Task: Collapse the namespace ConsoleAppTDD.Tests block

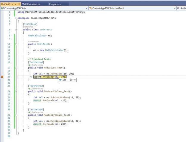Action: (16, 18)
